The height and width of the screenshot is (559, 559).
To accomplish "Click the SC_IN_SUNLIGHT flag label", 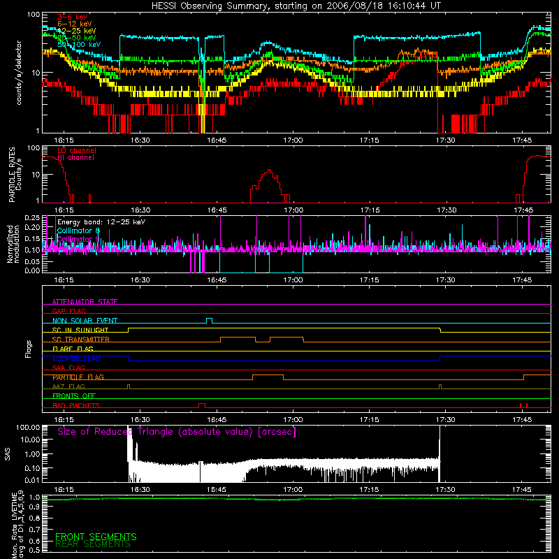I will 80,330.
